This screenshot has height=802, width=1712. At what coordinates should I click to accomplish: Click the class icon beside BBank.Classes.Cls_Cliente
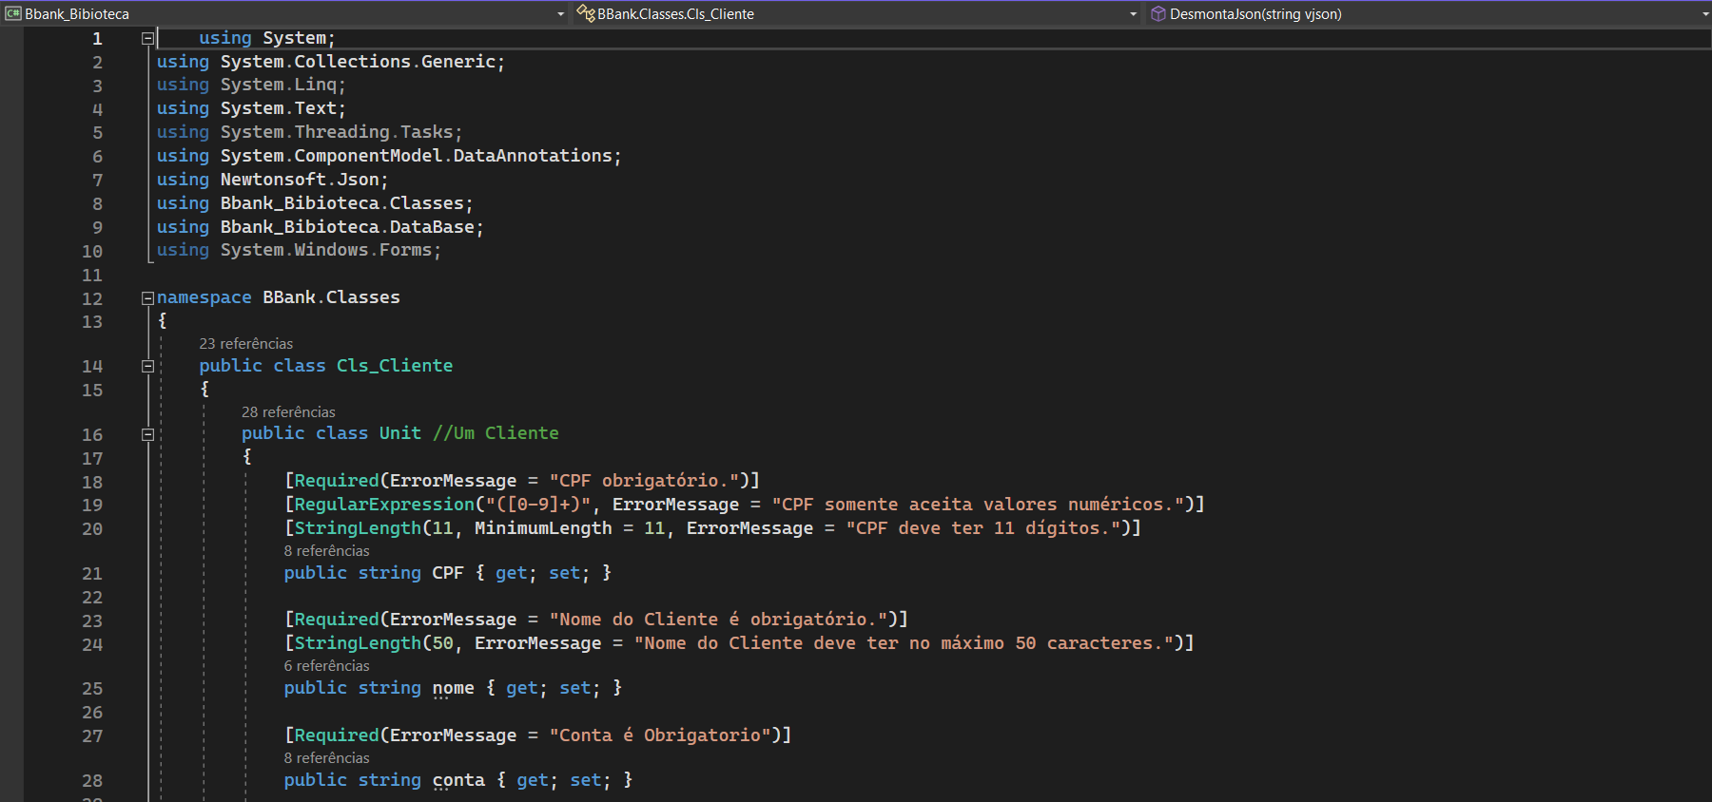click(x=586, y=13)
